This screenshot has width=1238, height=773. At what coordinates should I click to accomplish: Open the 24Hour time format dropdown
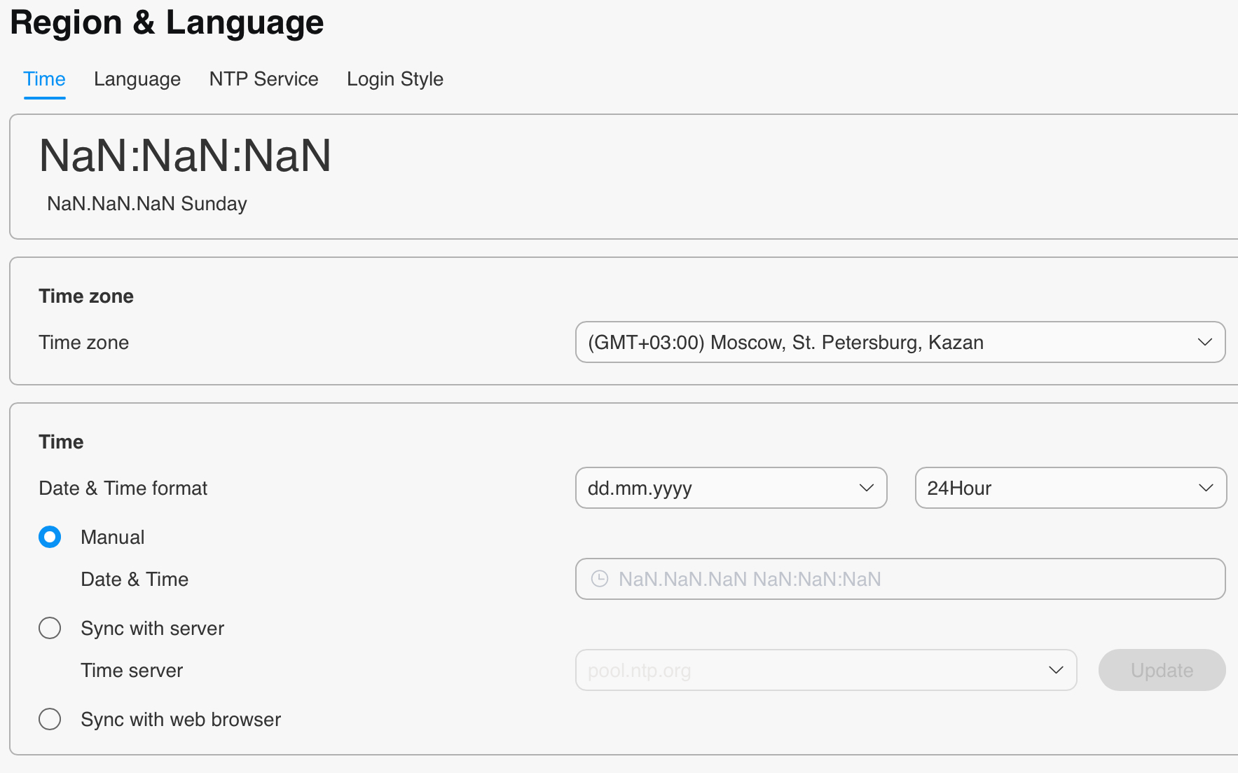tap(1071, 488)
